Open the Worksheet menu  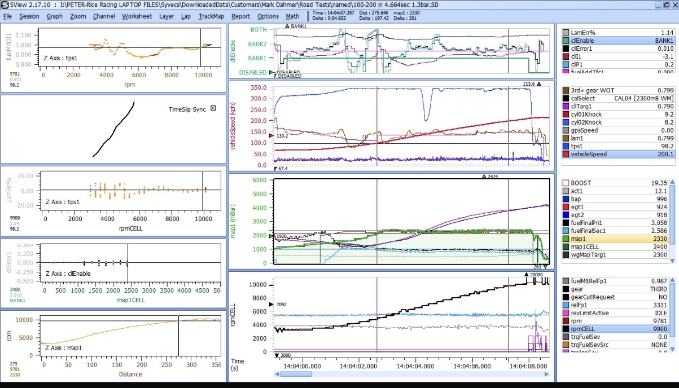137,16
